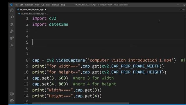Image resolution: width=186 pixels, height=105 pixels.
Task: Click the comment '#here 4 for height'
Action: (x=94, y=84)
